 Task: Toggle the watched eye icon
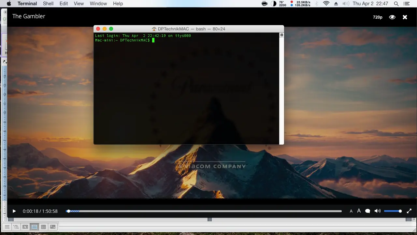(392, 17)
